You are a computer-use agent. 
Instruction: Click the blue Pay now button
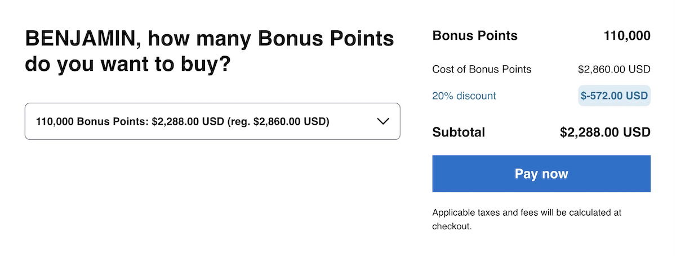(x=541, y=174)
